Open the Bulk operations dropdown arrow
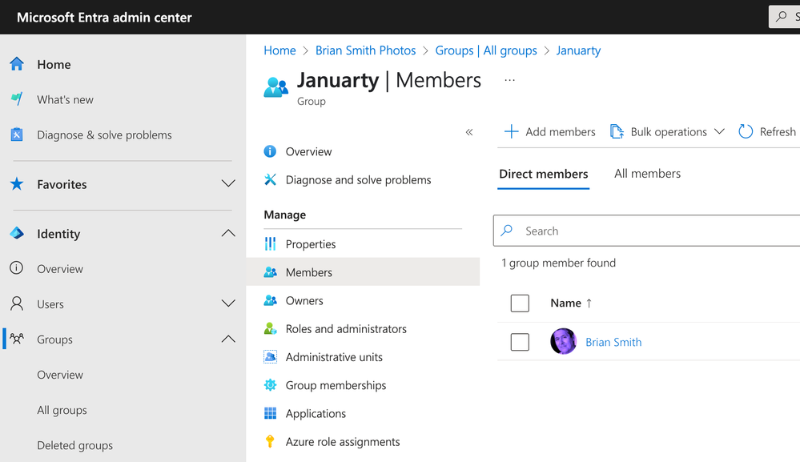The width and height of the screenshot is (800, 462). click(x=719, y=131)
